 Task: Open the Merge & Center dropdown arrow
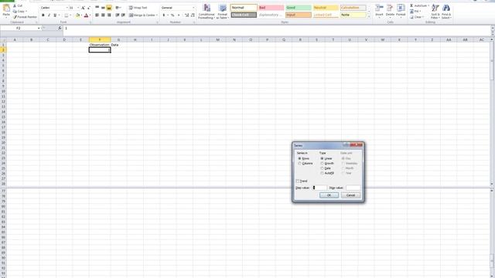[x=156, y=15]
